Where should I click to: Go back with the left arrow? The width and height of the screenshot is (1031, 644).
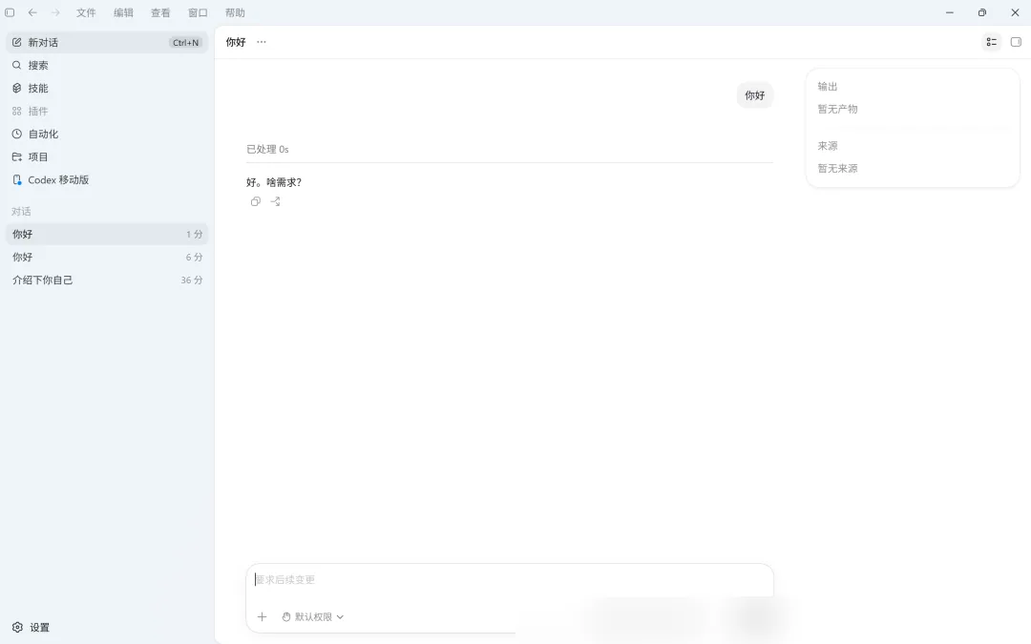click(x=32, y=12)
